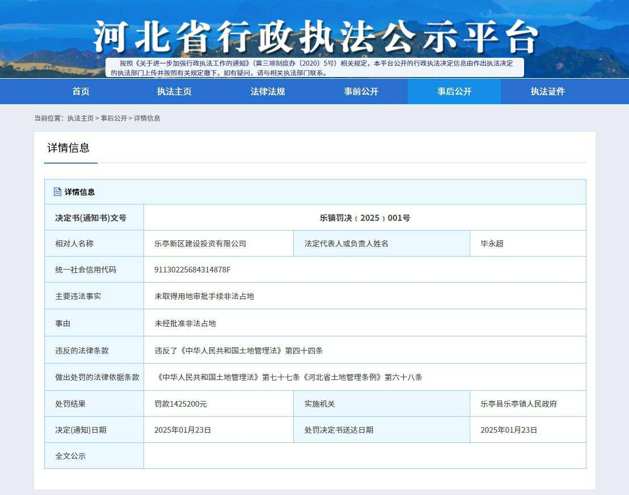Click the 违反的法律条款 label

coord(82,351)
